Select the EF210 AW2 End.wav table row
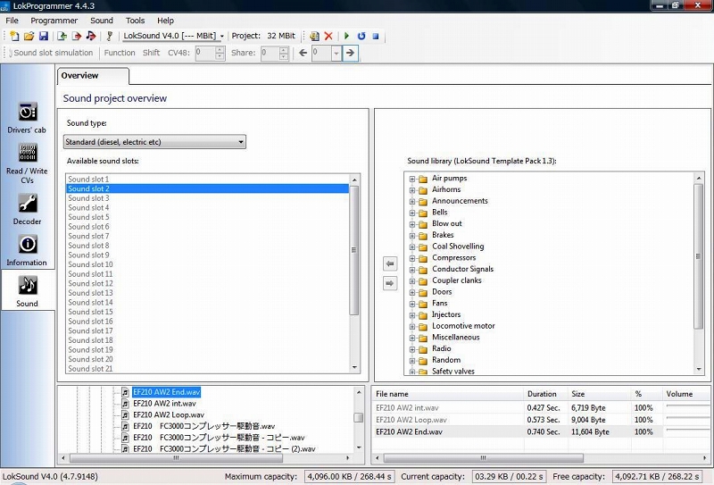Viewport: 714px width, 485px height. [541, 431]
